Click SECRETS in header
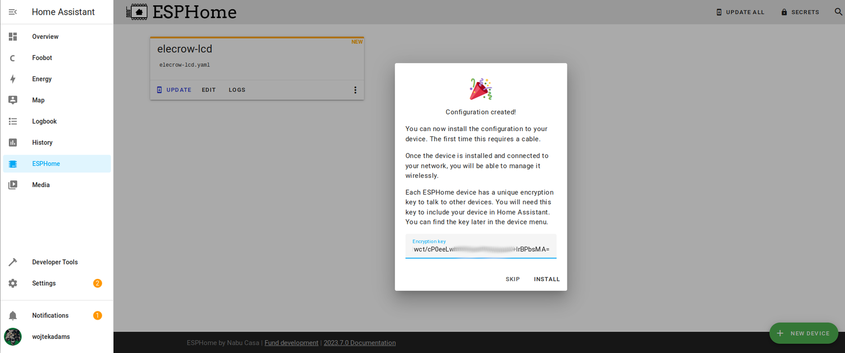The image size is (845, 353). coord(800,12)
